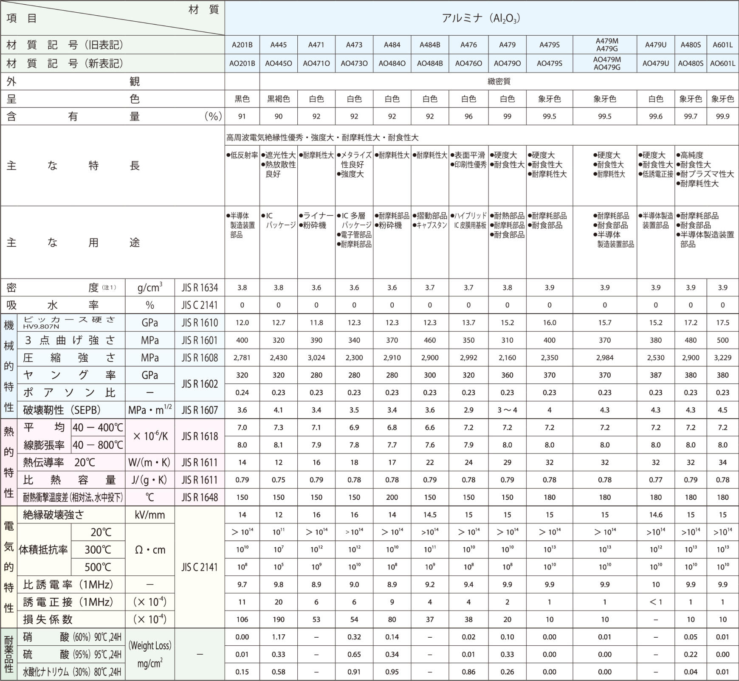Select the content value 91
This screenshot has height=681, width=739.
click(242, 116)
